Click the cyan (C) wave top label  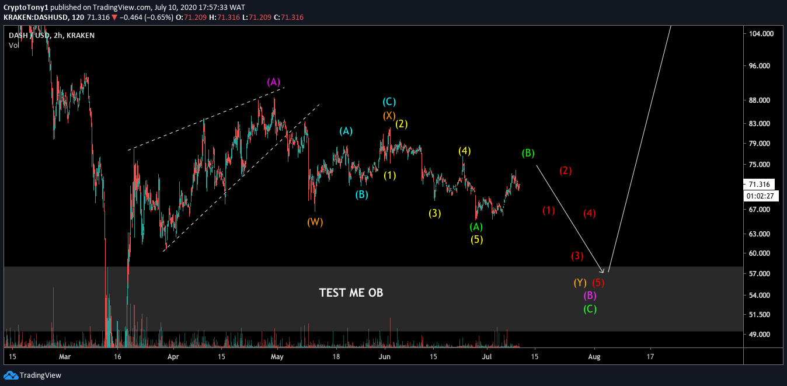388,101
